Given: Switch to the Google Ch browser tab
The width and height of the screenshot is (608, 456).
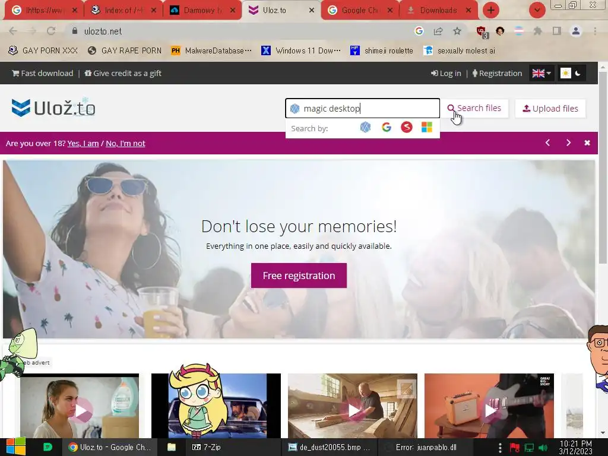Looking at the screenshot, I should [359, 10].
